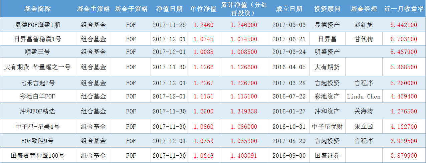426x163 pixels.
Task: Click unit net value 1.0860
Action: coord(203,127)
